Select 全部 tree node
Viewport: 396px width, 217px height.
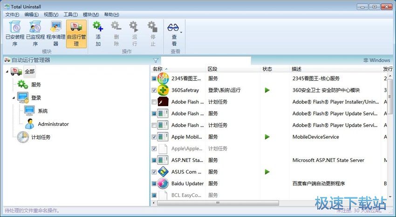pyautogui.click(x=29, y=71)
